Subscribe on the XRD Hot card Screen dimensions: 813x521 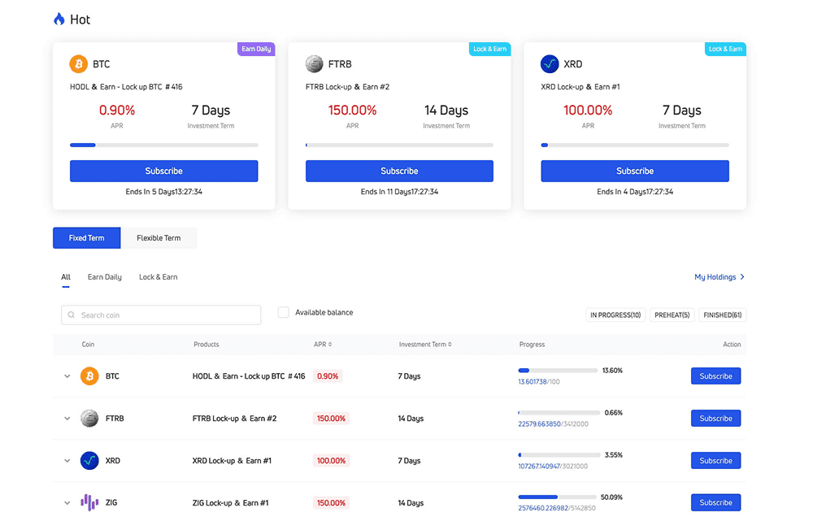[635, 171]
